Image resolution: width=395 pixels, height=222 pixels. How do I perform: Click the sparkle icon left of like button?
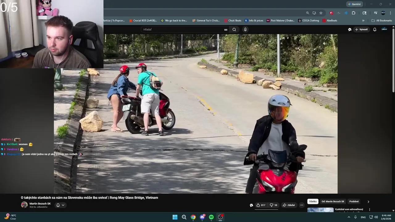252,205
